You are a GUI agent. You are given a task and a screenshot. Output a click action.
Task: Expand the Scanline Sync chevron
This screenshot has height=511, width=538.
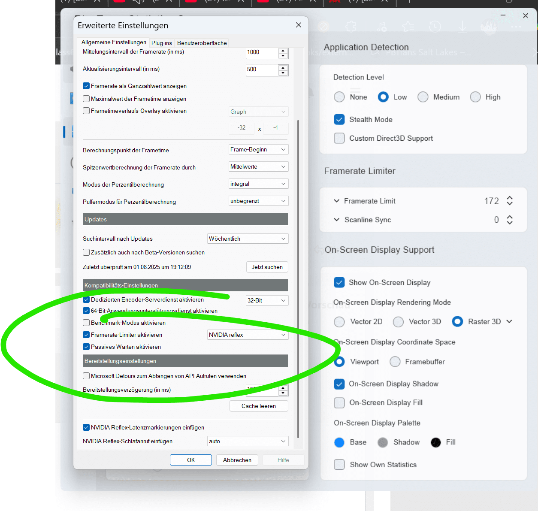[x=337, y=220]
